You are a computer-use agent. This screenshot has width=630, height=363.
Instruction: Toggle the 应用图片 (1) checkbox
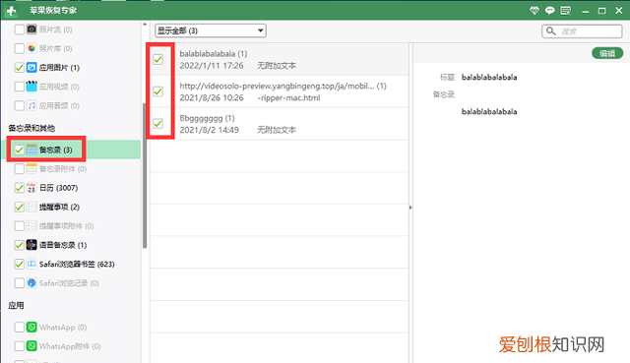tap(20, 68)
